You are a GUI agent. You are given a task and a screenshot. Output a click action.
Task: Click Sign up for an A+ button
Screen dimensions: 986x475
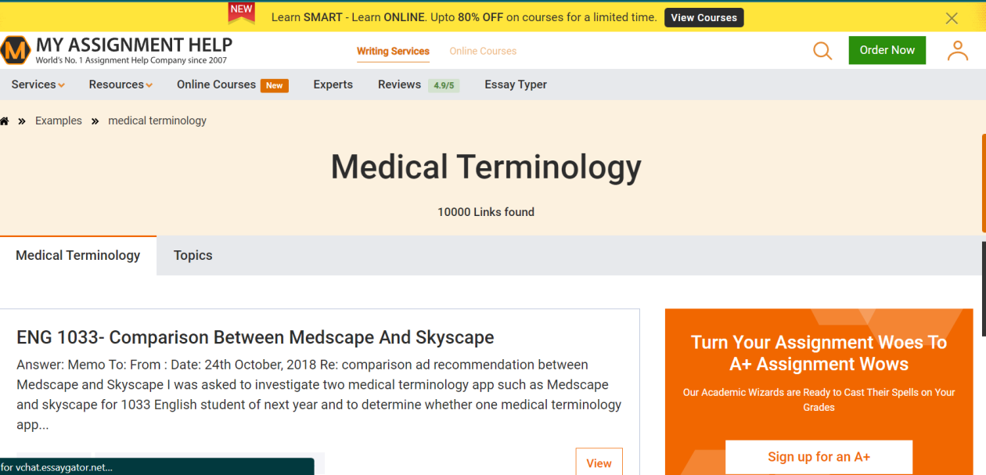819,457
